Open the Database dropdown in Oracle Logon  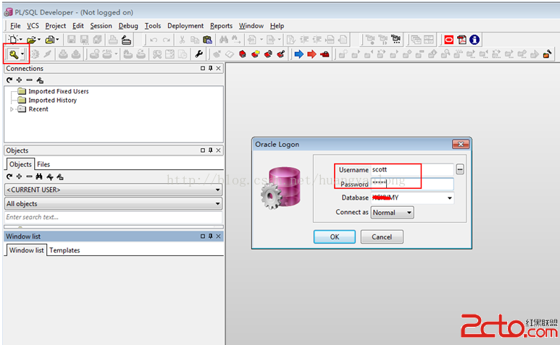(x=450, y=197)
